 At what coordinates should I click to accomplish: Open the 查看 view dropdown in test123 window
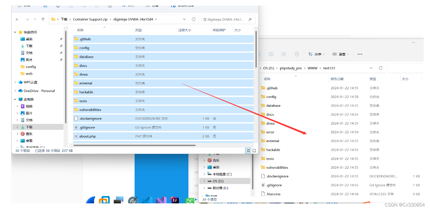(340, 54)
